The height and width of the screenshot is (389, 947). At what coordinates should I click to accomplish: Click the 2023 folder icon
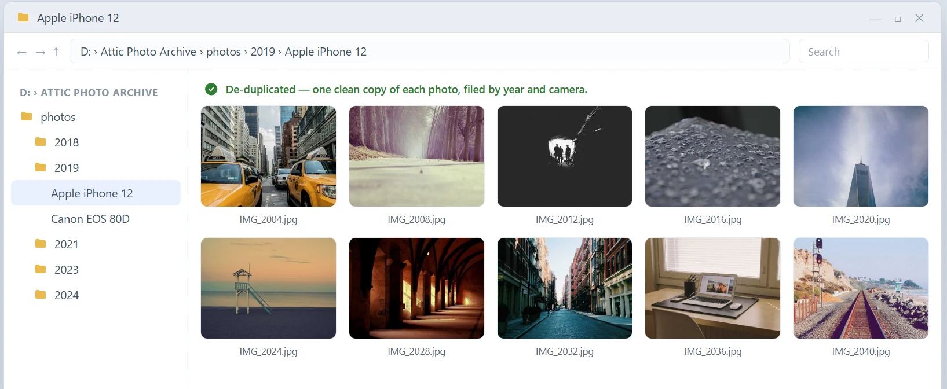click(41, 269)
